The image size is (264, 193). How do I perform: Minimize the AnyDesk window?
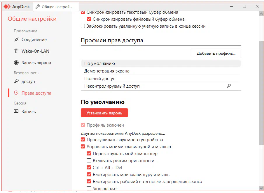(232, 7)
